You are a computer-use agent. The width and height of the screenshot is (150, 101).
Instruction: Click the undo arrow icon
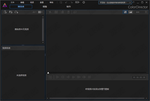coord(66,2)
